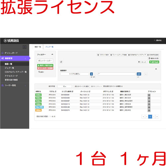Click the CONFIGバックアップ button
Screen dimensions: 166x166
coord(137,55)
